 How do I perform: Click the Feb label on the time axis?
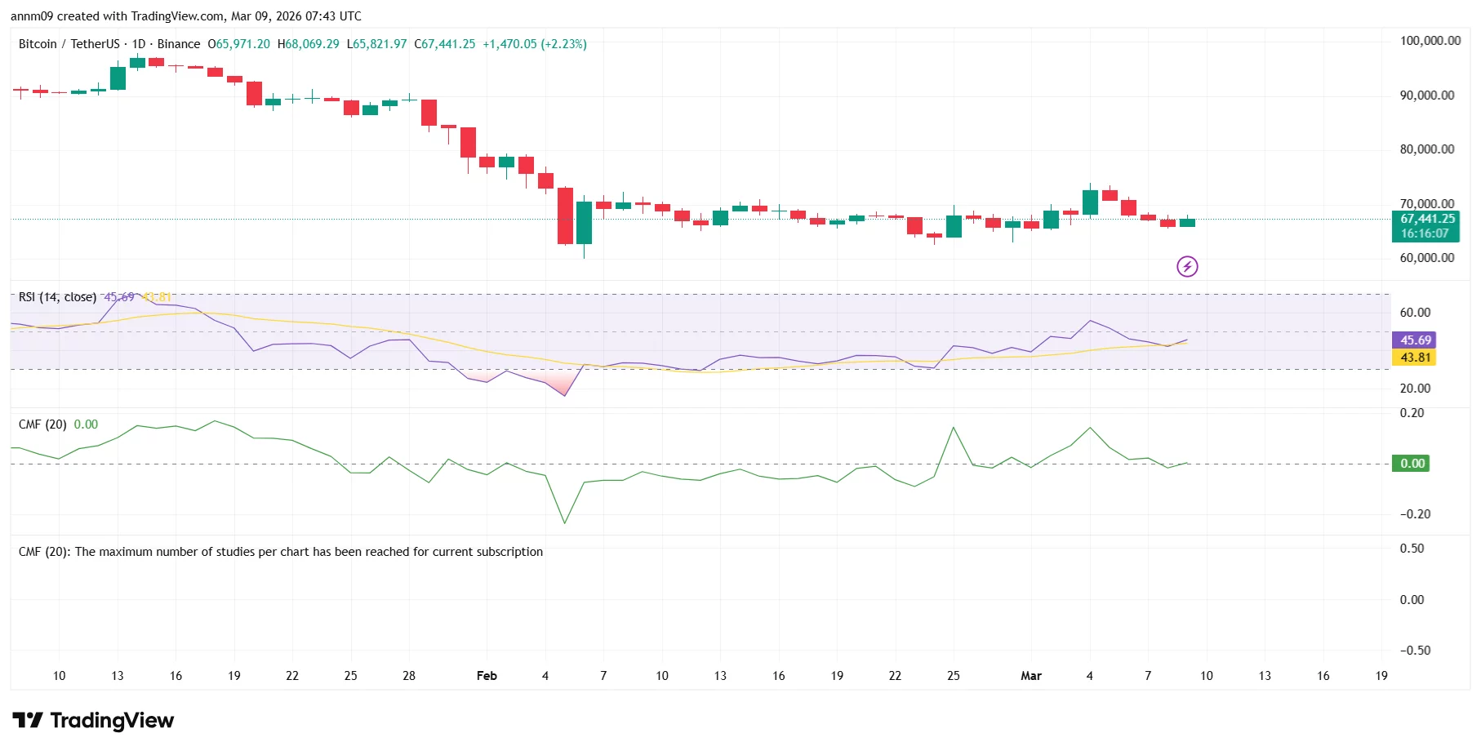(487, 676)
